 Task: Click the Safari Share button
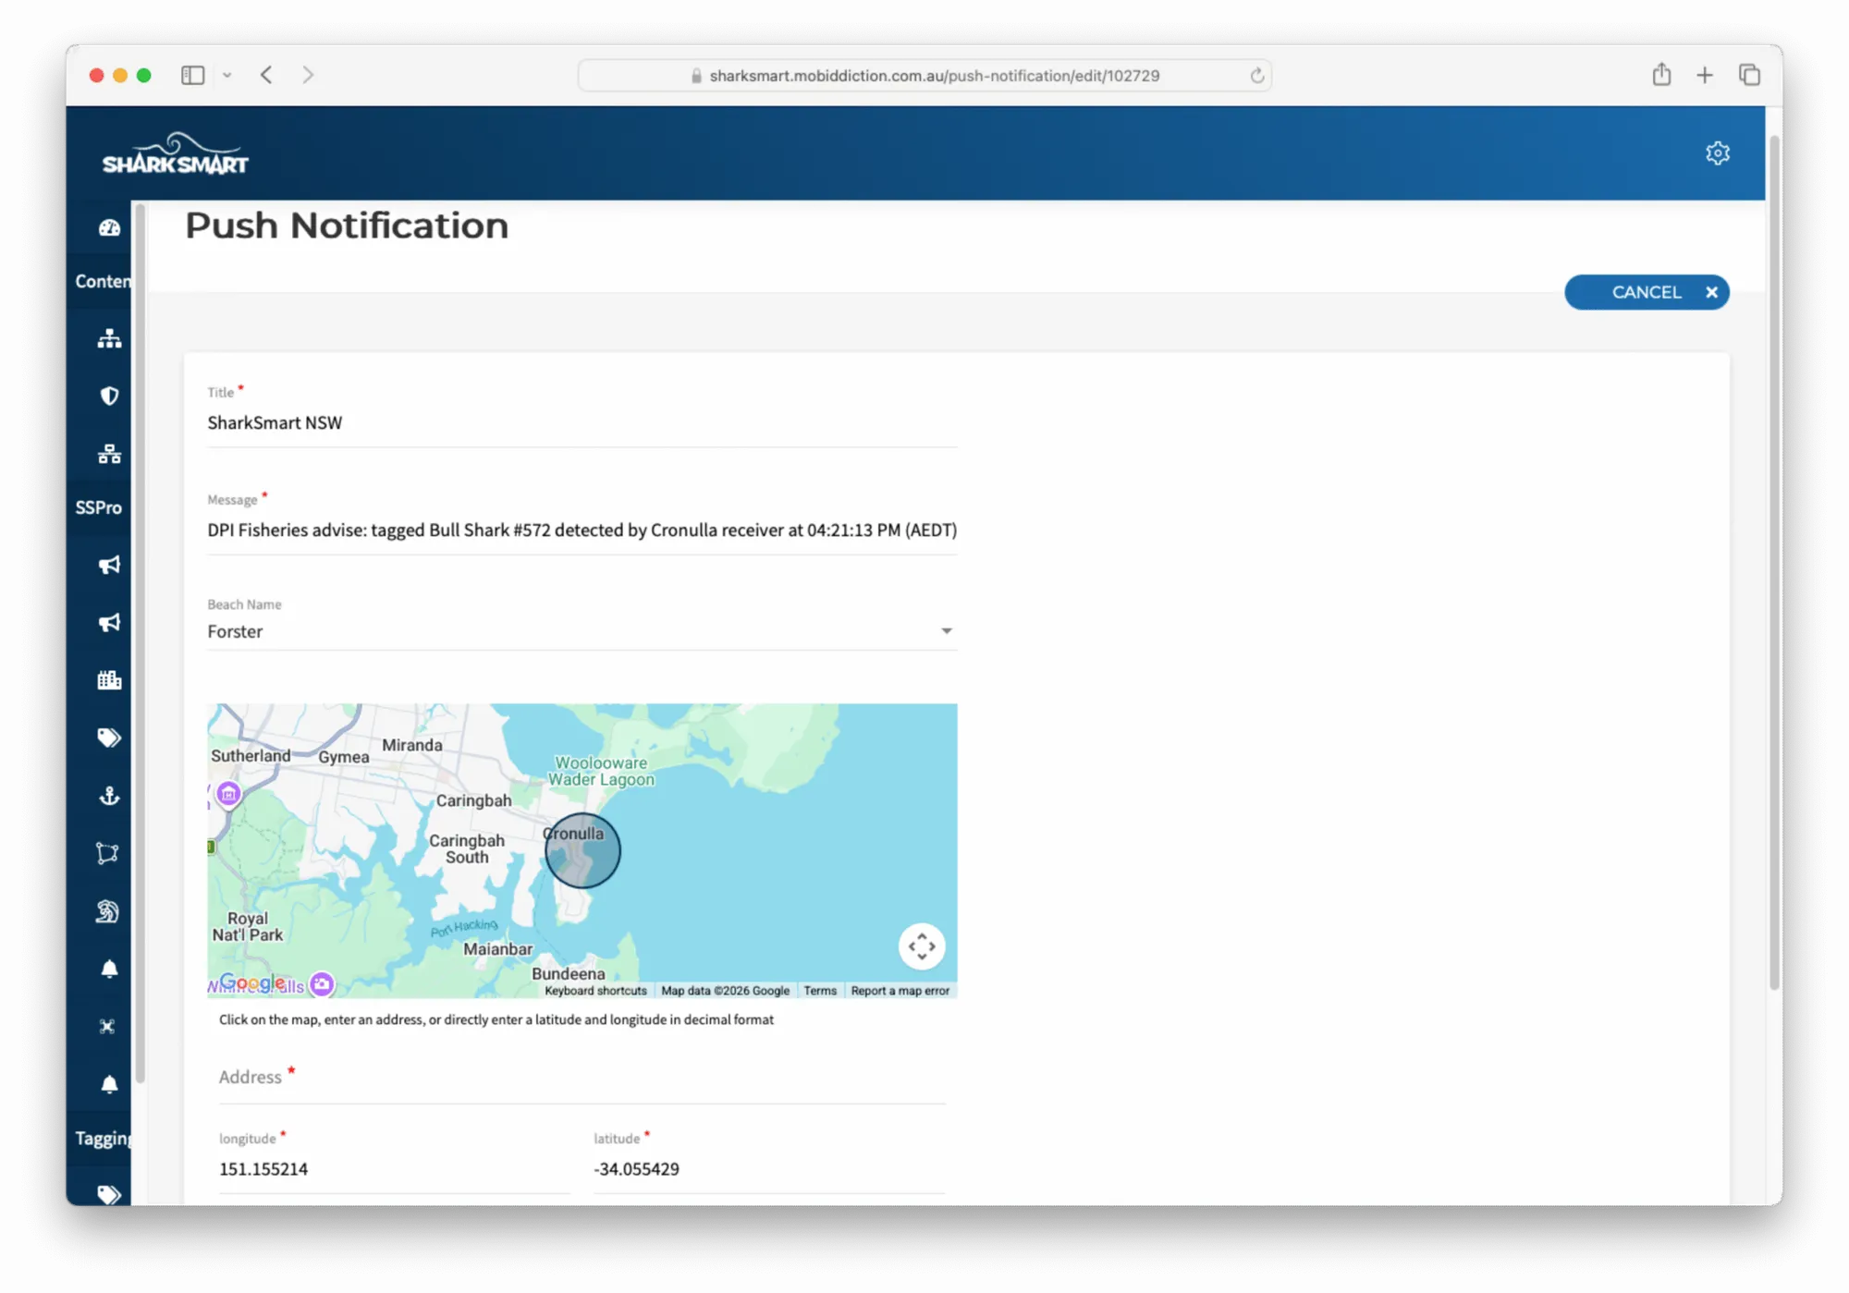point(1661,74)
